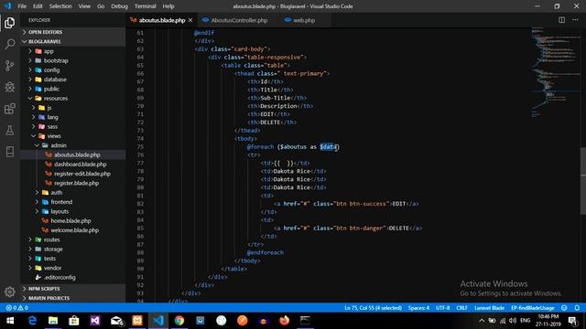Open the terminal window taskbar icon
586x329 pixels.
click(305, 321)
